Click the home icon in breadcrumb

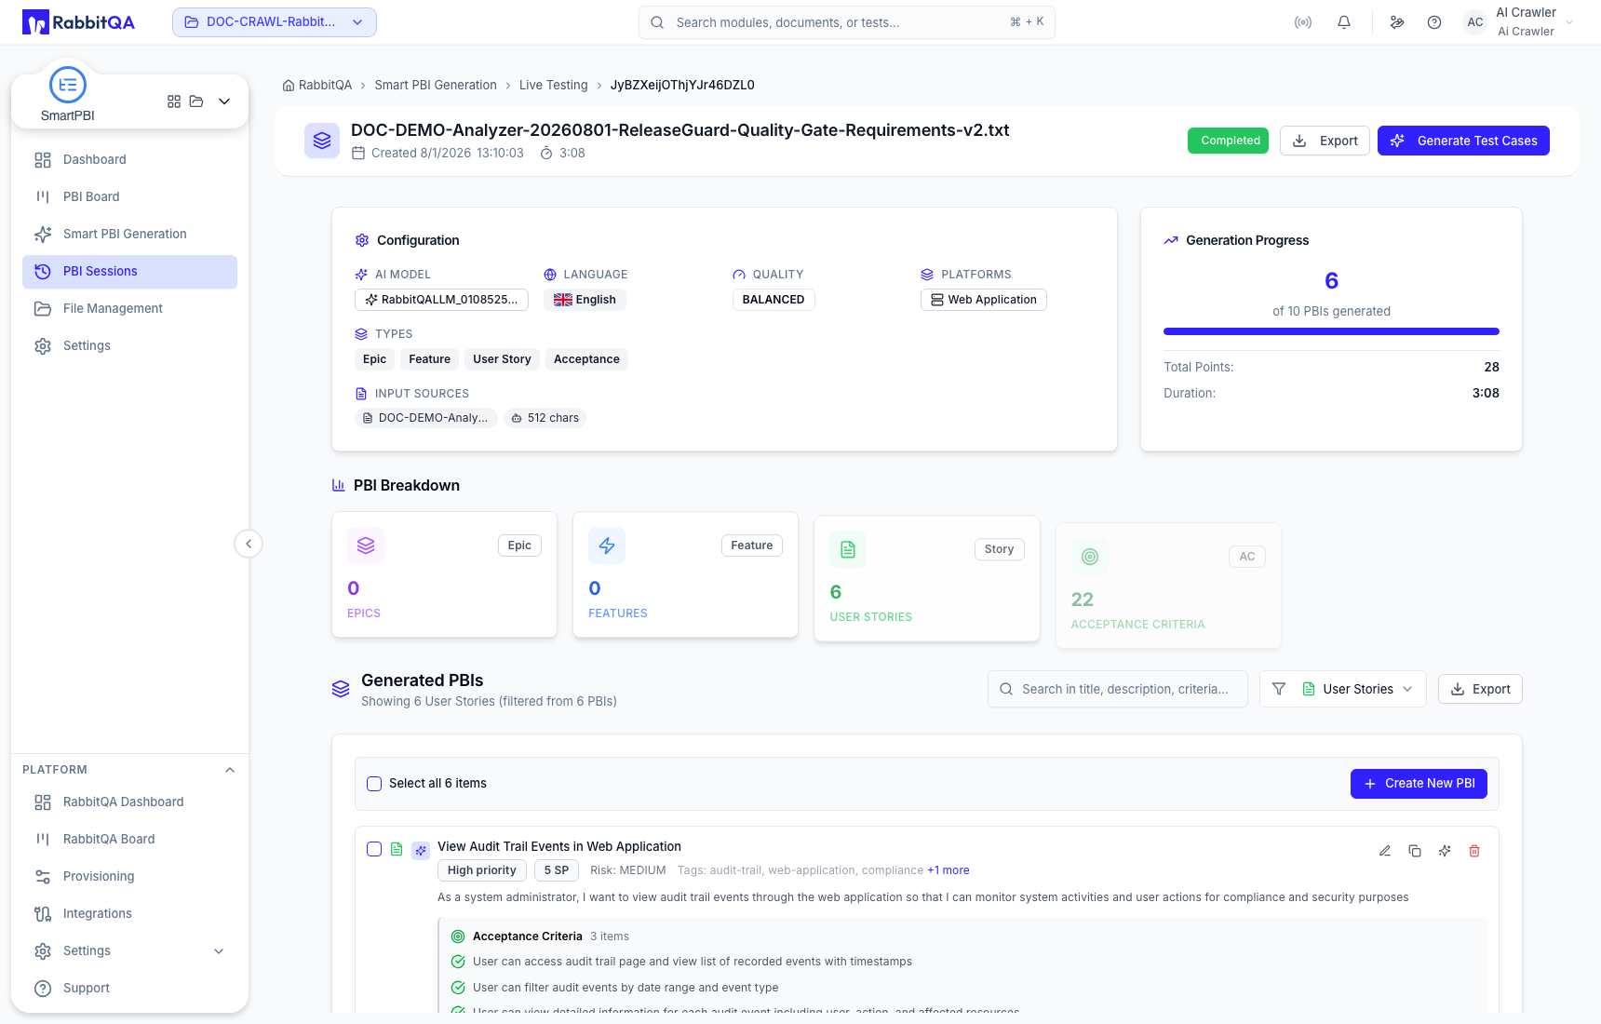pyautogui.click(x=289, y=86)
